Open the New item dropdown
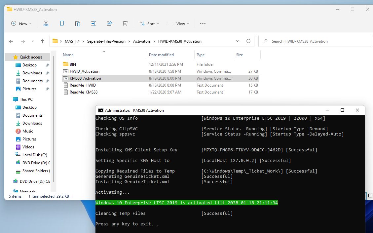This screenshot has width=373, height=233. (21, 23)
